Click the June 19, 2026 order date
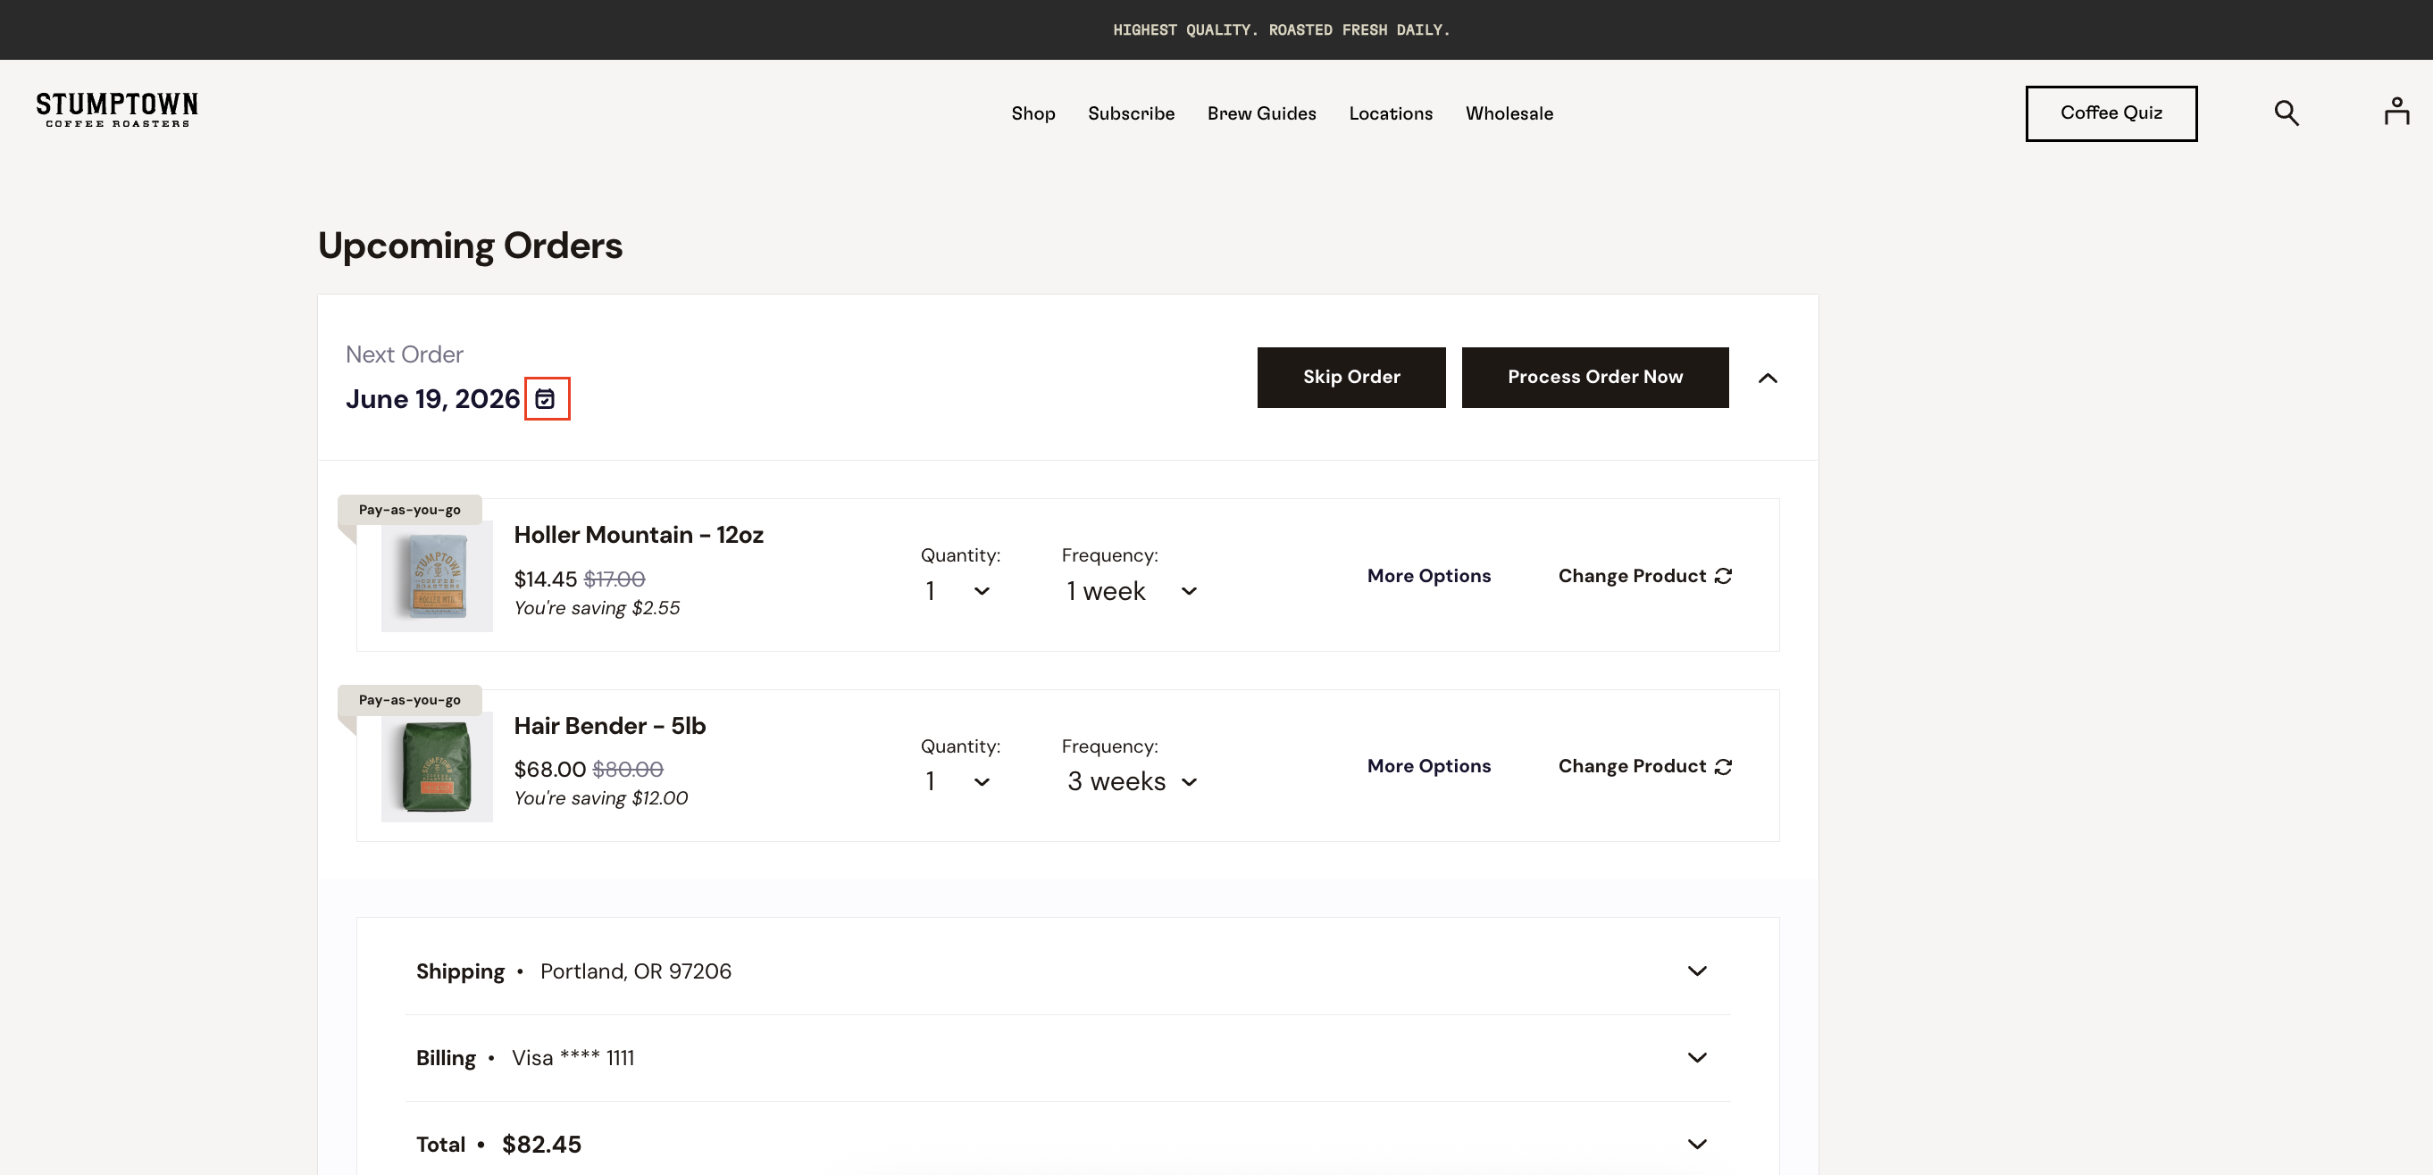The width and height of the screenshot is (2433, 1175). 432,398
